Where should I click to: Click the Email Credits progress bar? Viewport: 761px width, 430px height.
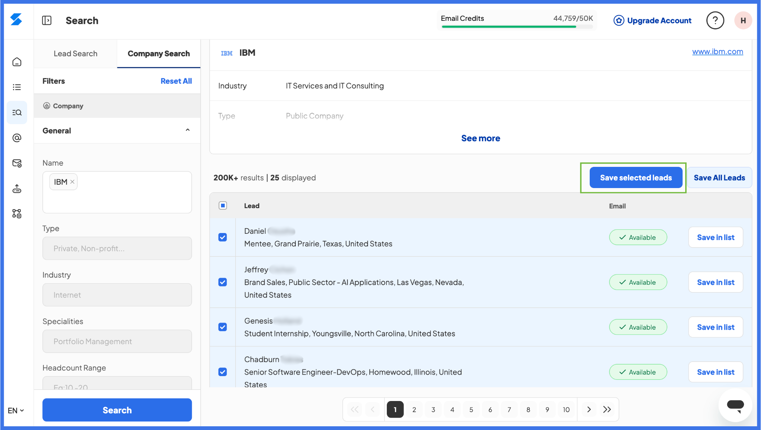tap(517, 27)
